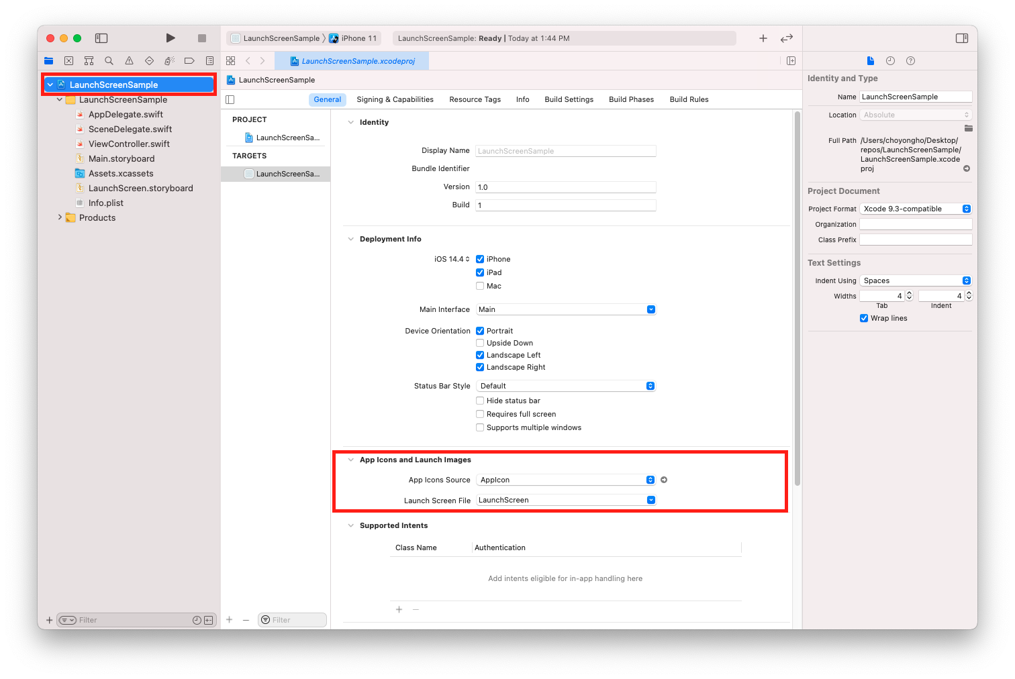This screenshot has width=1015, height=679.
Task: Open the Debug navigator
Action: (169, 60)
